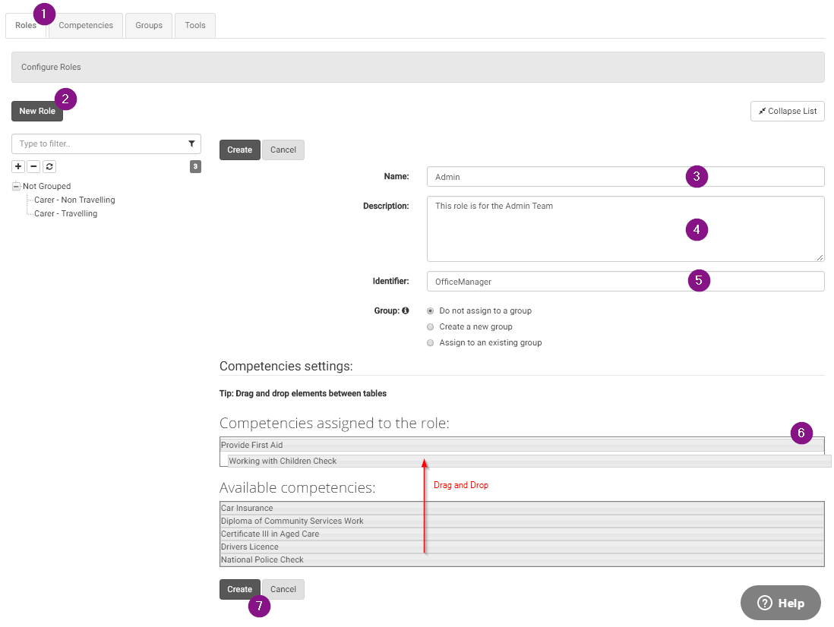Viewport: 834px width, 627px height.
Task: Click the filter funnel icon
Action: (x=191, y=143)
